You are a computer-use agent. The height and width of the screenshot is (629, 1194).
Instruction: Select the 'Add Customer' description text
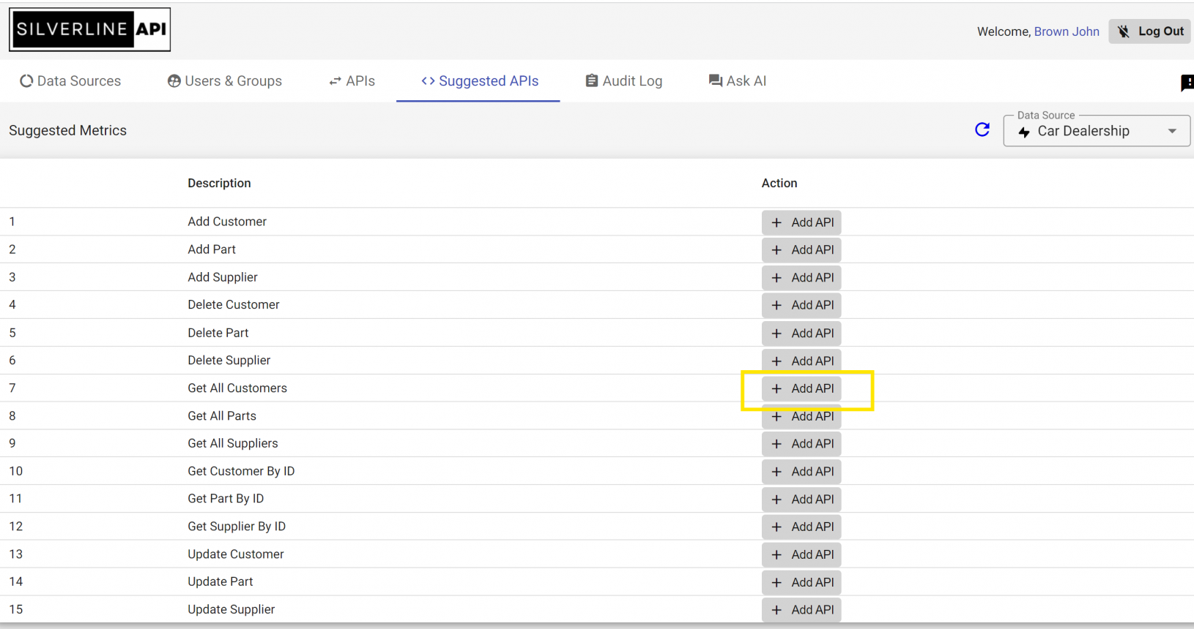pos(227,222)
